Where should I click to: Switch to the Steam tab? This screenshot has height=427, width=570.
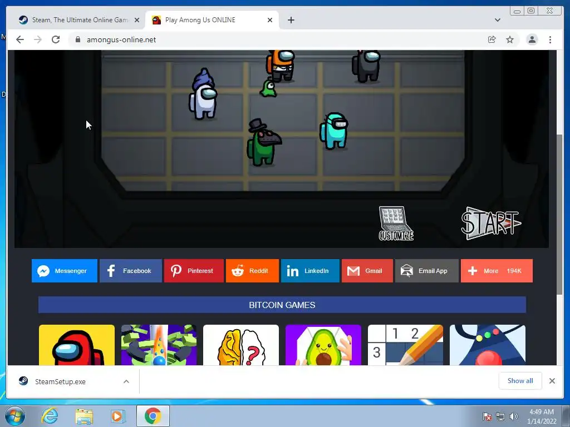74,20
